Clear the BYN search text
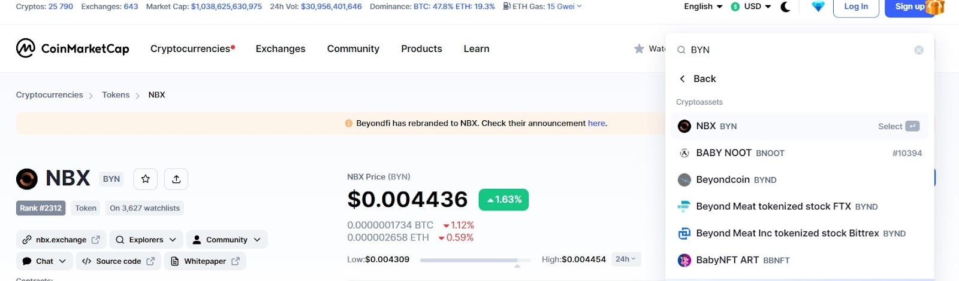 click(x=919, y=50)
